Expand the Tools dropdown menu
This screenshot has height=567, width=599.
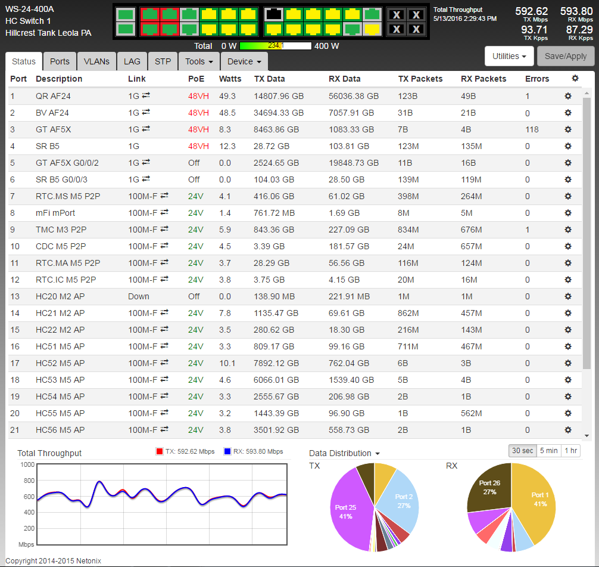pyautogui.click(x=199, y=61)
